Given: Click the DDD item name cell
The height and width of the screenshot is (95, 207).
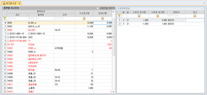Looking at the screenshot, I should tap(41, 37).
